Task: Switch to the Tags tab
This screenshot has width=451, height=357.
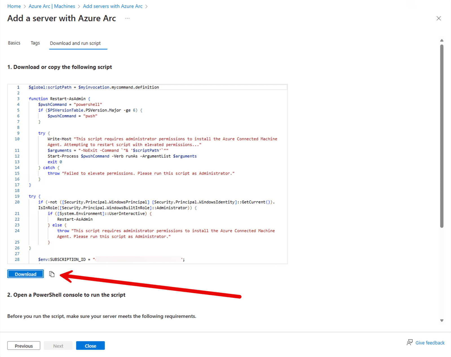Action: pos(35,43)
